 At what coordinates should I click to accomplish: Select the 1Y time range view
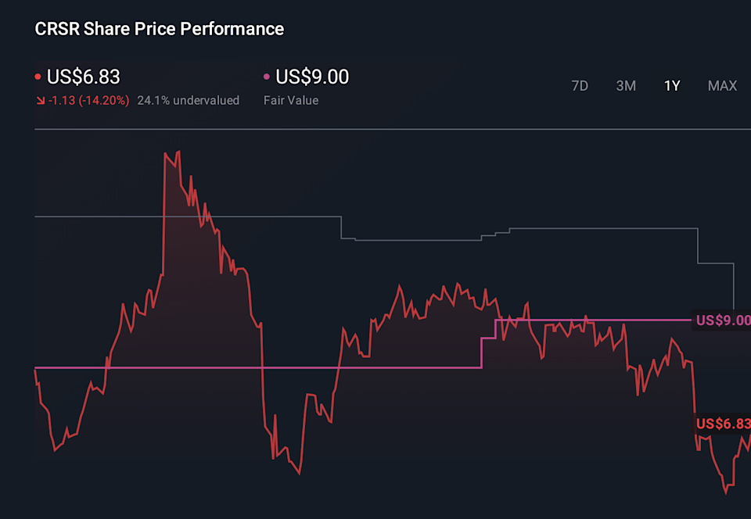click(x=671, y=86)
